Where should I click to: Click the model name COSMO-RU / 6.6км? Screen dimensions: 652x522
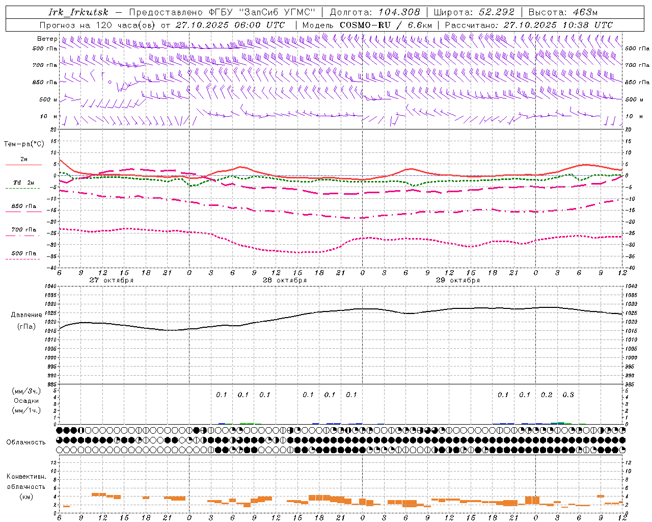386,25
